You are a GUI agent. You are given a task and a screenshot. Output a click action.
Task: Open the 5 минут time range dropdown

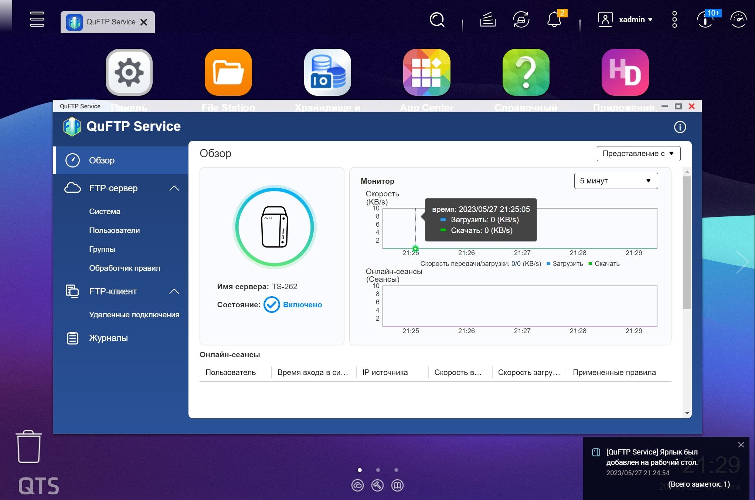616,181
